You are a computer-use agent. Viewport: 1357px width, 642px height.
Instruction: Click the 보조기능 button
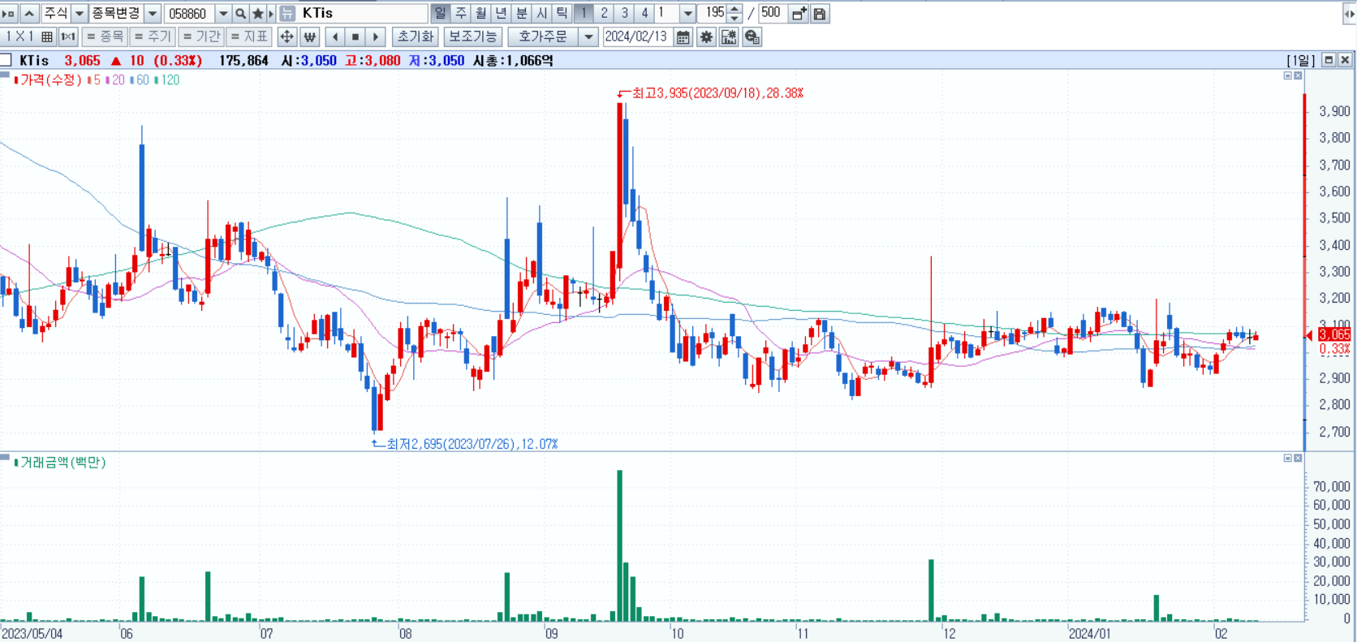[472, 37]
